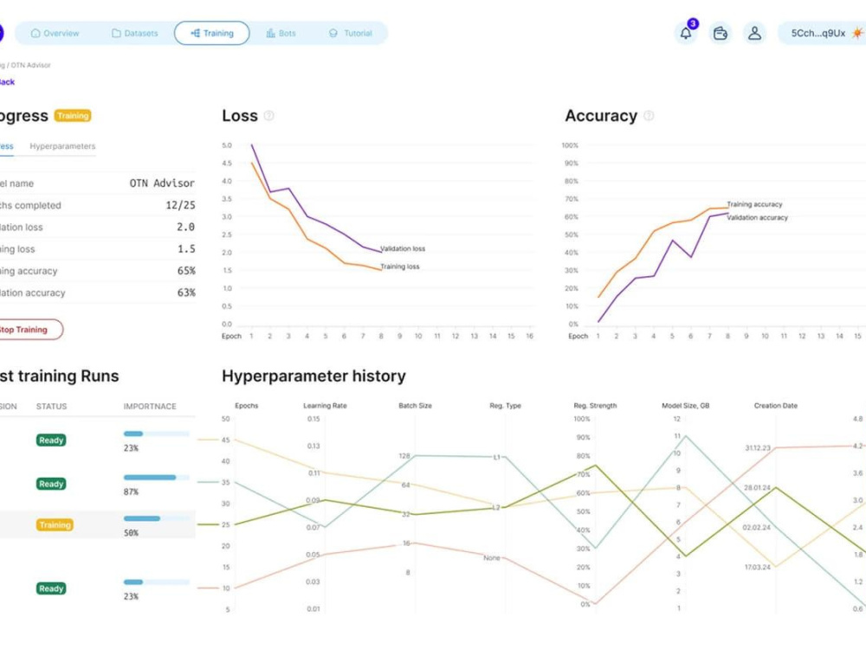Image resolution: width=866 pixels, height=649 pixels.
Task: Click the Tutorial icon
Action: [x=333, y=33]
